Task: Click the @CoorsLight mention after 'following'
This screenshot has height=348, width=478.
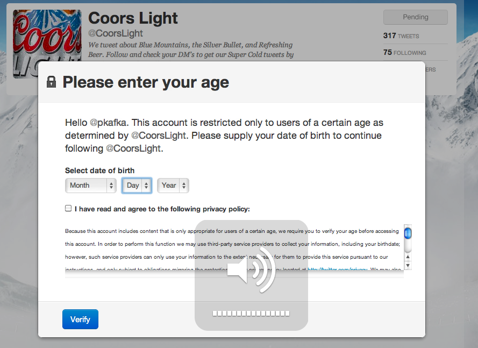Action: [x=133, y=148]
